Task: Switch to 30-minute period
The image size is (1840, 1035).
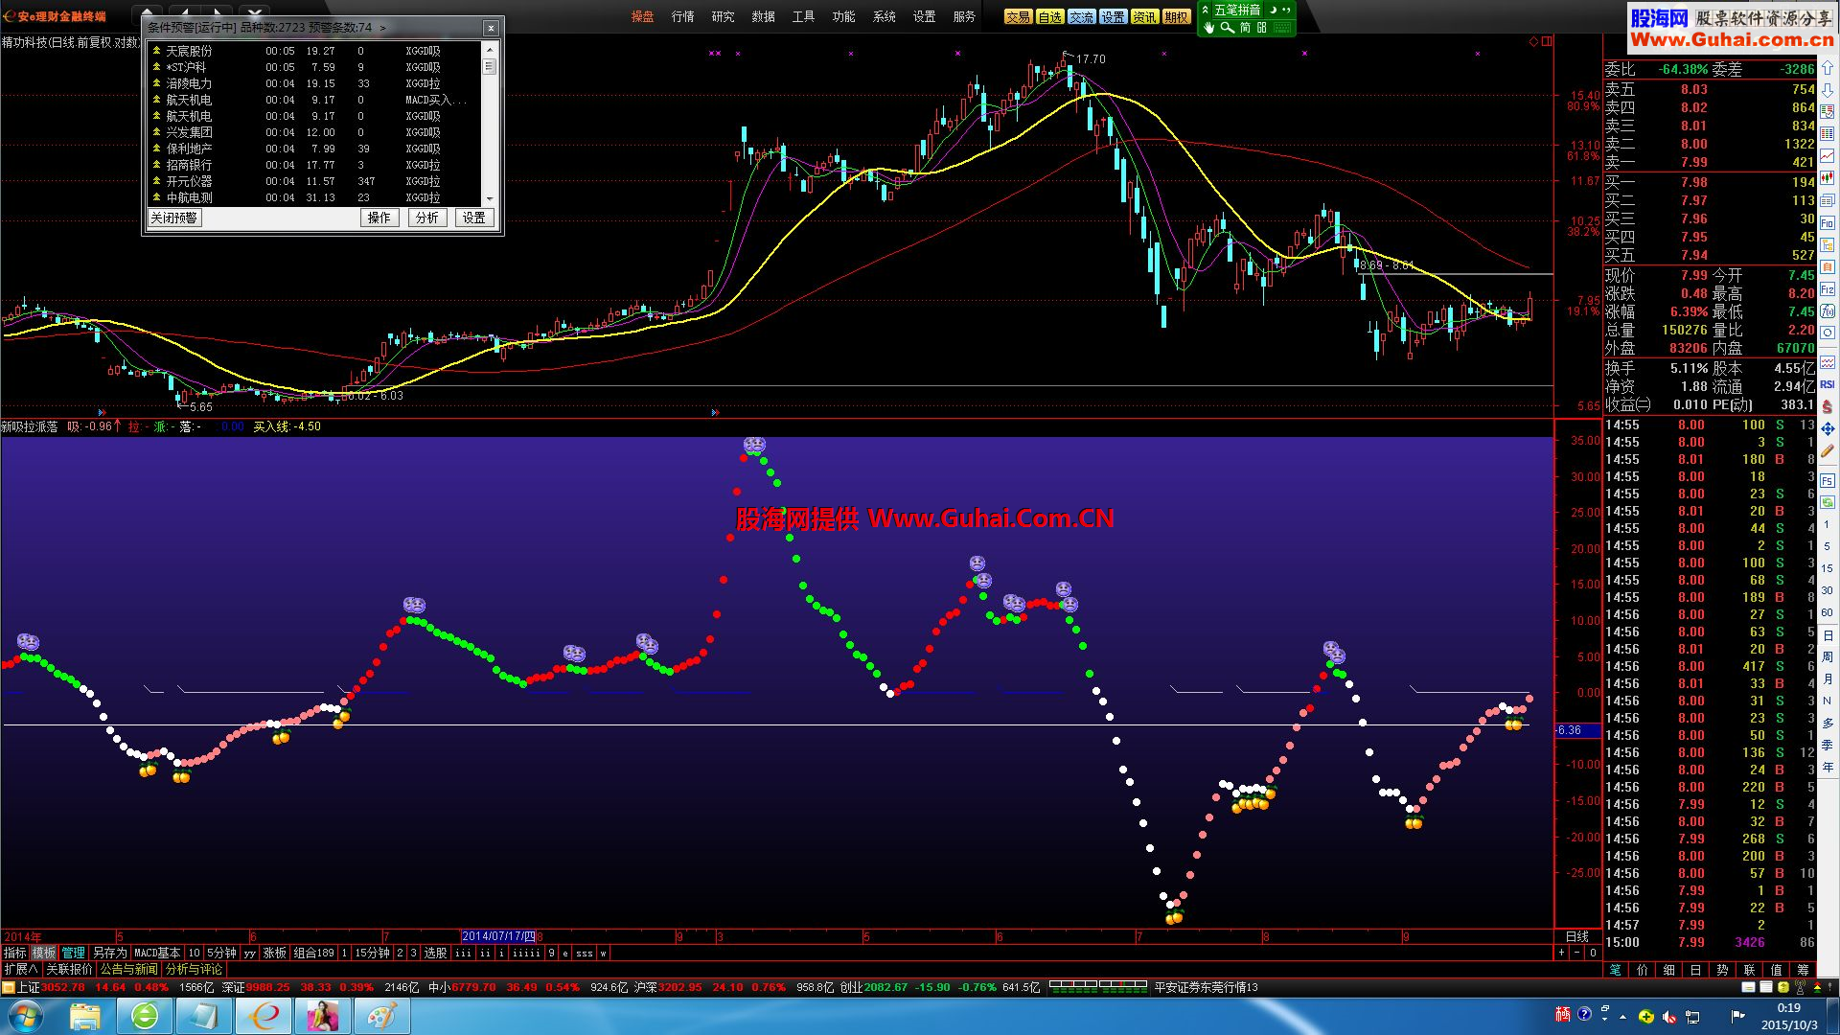Action: (1828, 590)
